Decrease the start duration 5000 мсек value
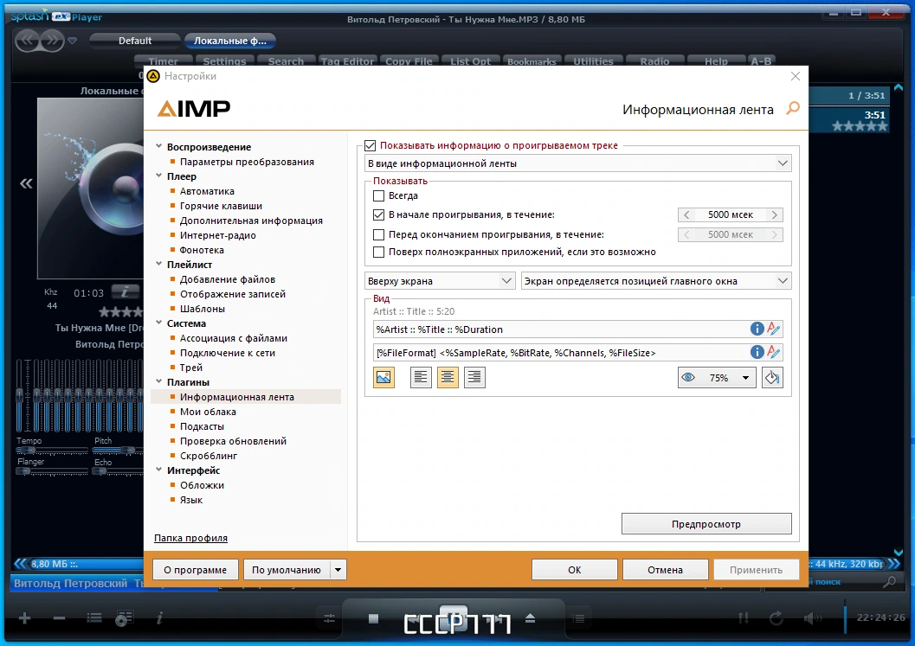This screenshot has width=915, height=646. click(x=686, y=214)
